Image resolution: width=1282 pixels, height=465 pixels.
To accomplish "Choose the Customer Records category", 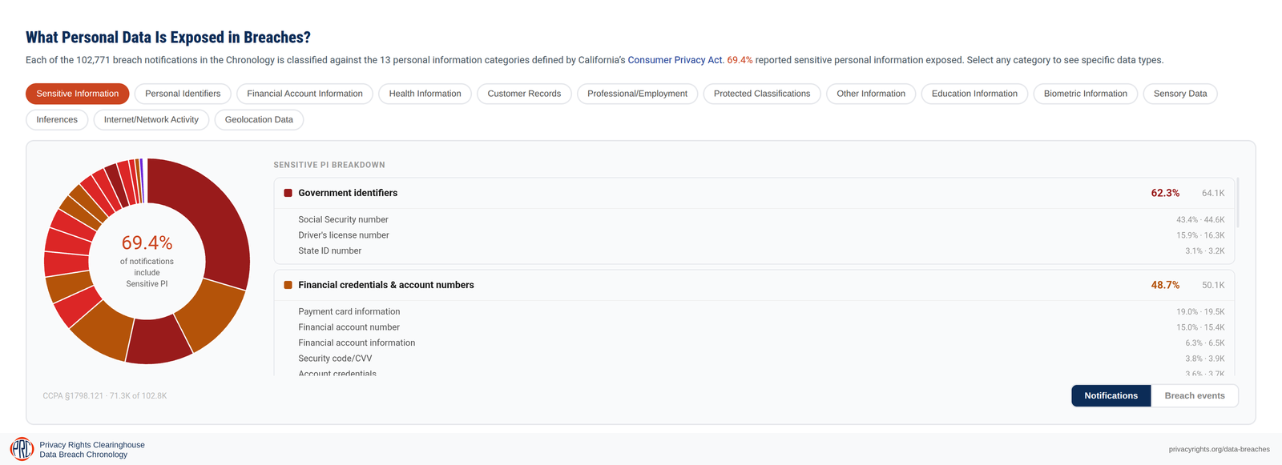I will coord(524,94).
